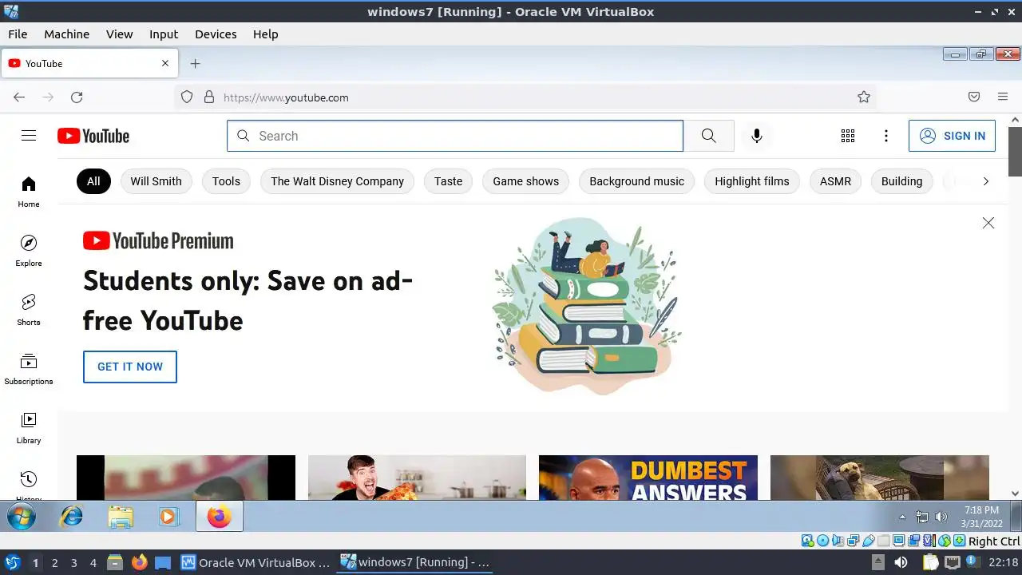1022x575 pixels.
Task: Select the Background music filter chip
Action: (x=636, y=181)
